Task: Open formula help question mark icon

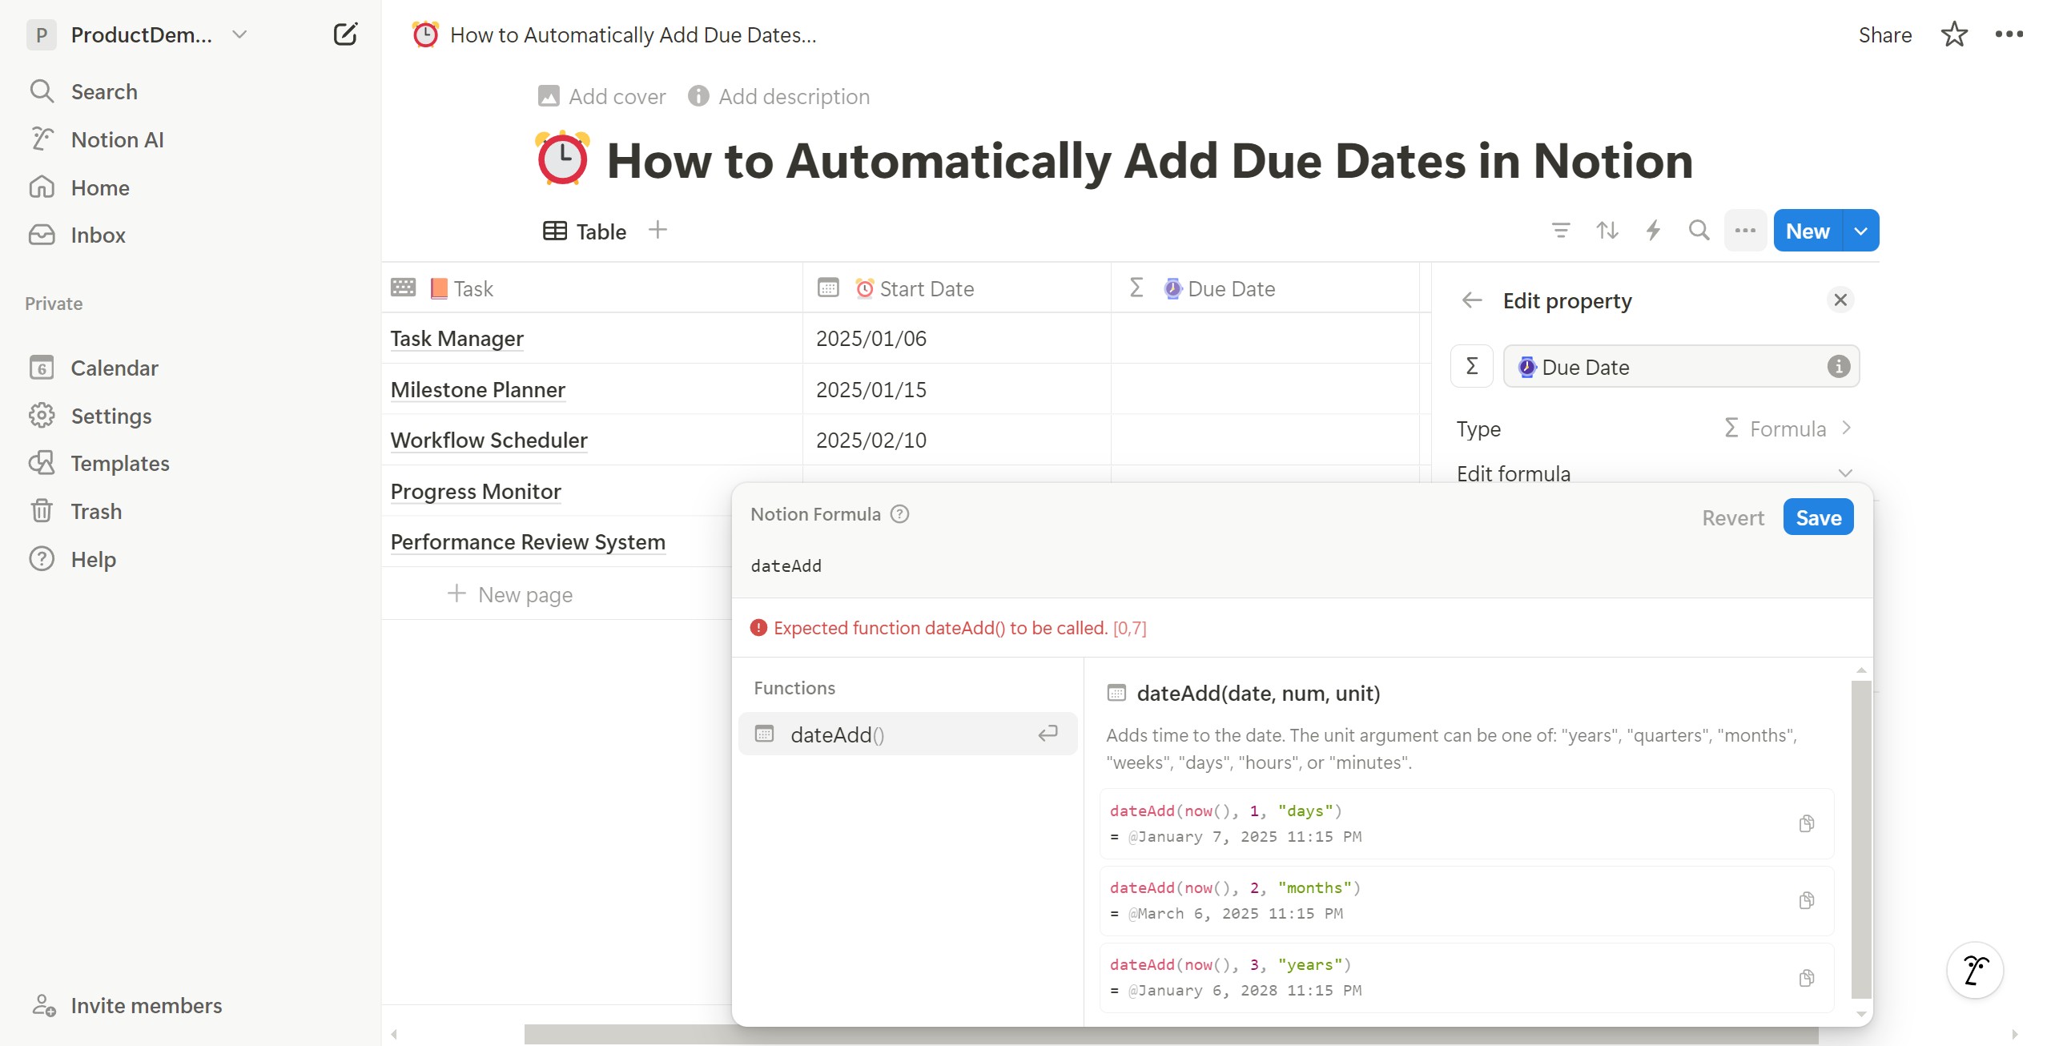Action: (x=899, y=514)
